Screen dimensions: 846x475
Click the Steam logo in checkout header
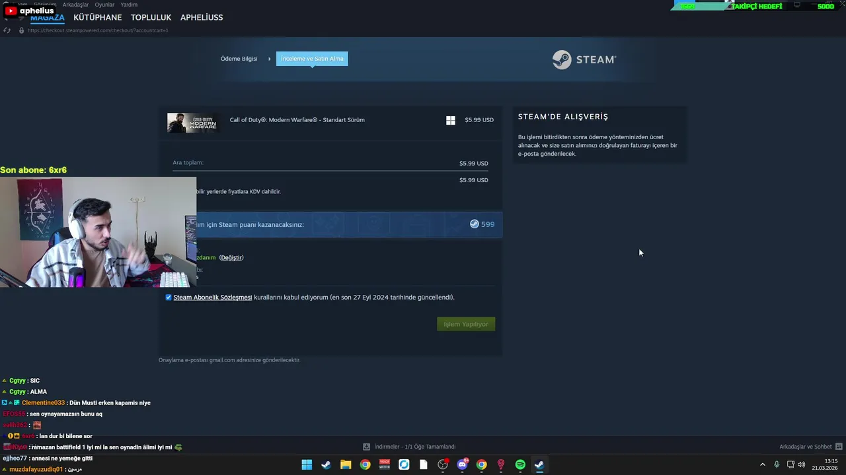[x=584, y=59]
